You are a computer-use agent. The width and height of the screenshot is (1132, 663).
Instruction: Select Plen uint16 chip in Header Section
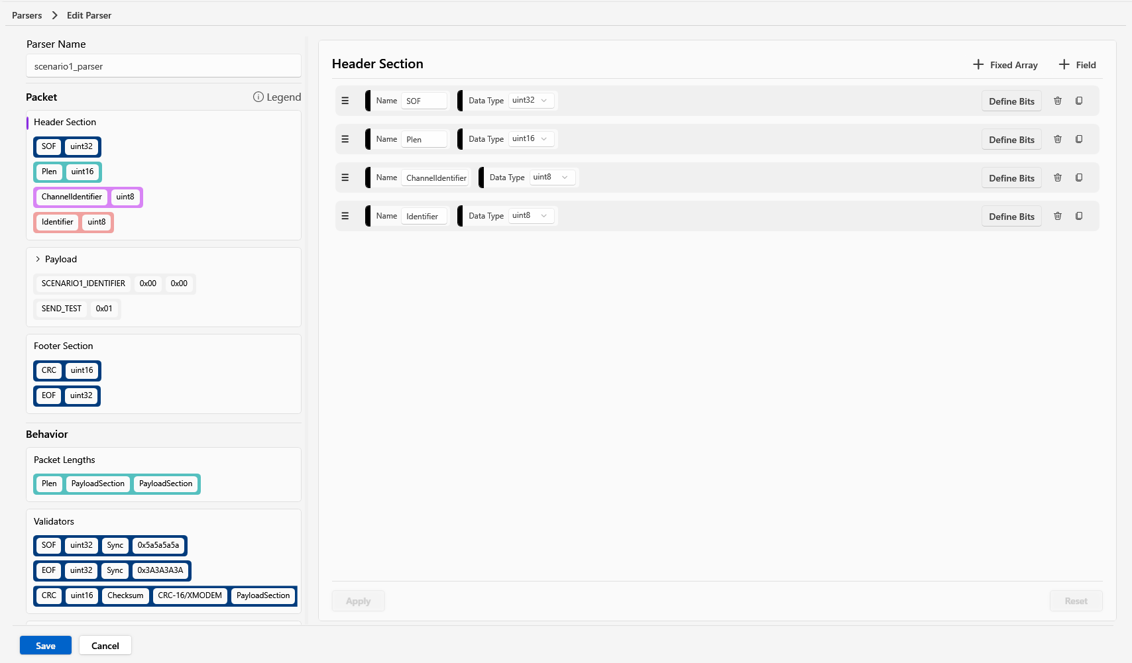[68, 172]
